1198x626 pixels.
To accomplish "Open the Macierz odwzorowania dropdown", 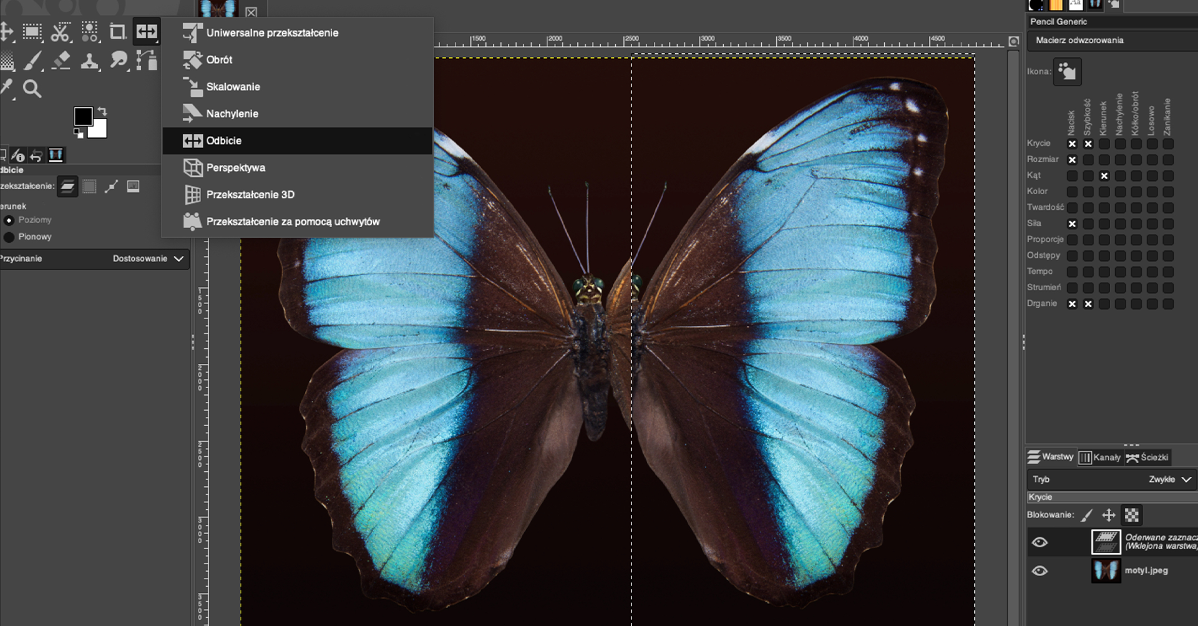I will click(1111, 41).
